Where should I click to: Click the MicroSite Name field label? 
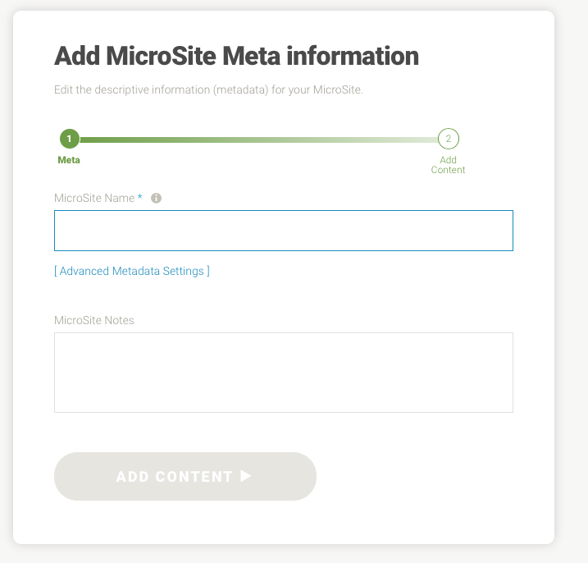click(x=94, y=198)
